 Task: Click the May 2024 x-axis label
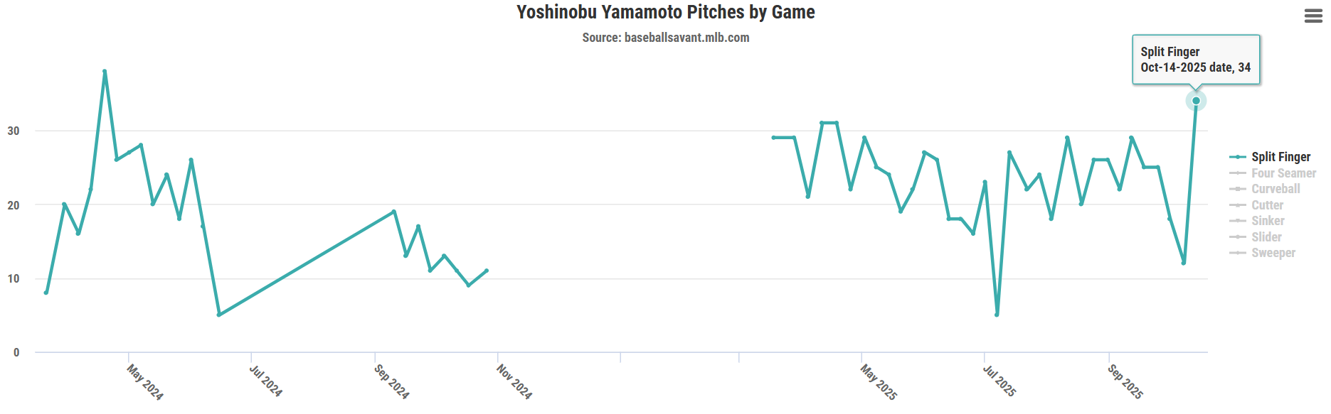coord(145,382)
